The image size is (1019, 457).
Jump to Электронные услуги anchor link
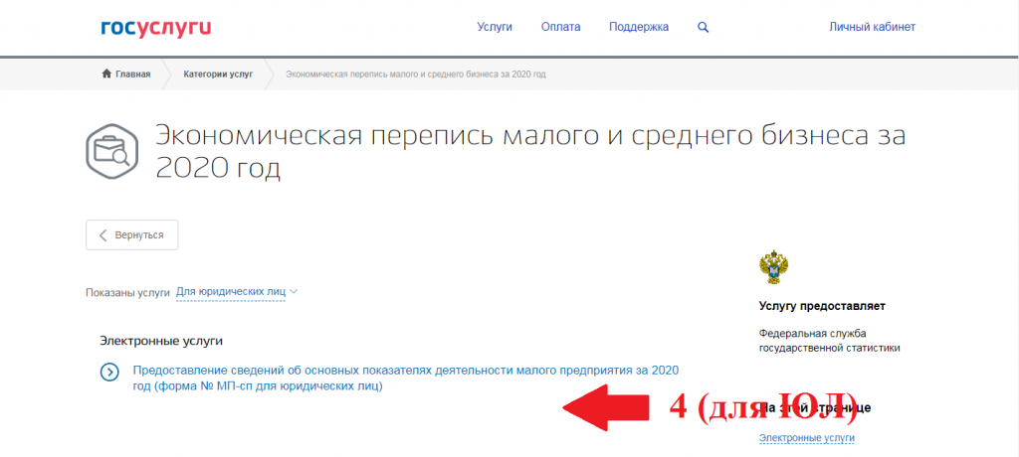[806, 438]
